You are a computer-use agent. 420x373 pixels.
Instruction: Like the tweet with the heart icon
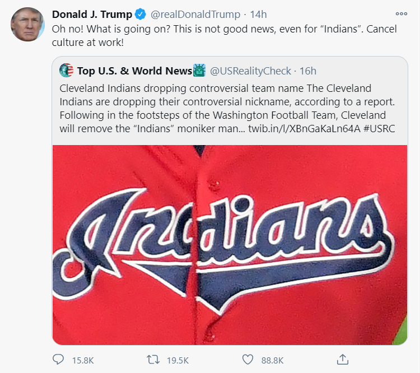click(x=248, y=360)
